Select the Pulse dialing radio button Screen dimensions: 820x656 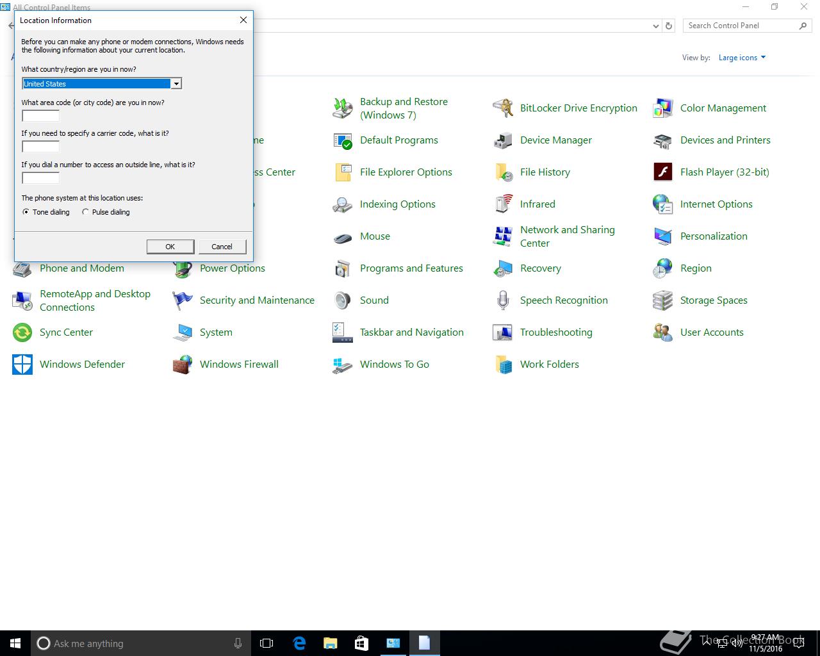[85, 212]
